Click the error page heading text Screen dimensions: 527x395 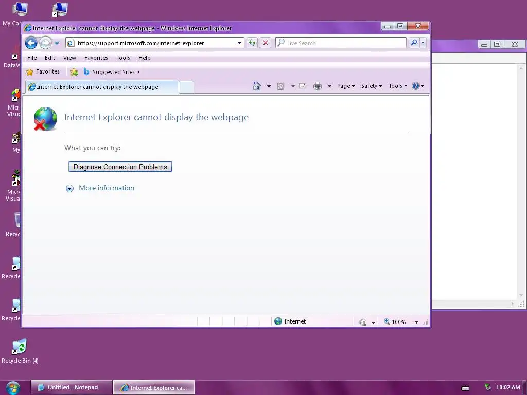tap(156, 117)
